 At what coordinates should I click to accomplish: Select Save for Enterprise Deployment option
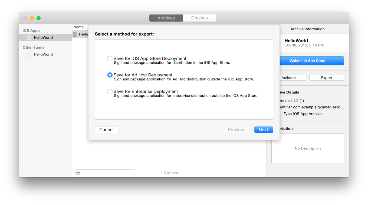click(110, 92)
